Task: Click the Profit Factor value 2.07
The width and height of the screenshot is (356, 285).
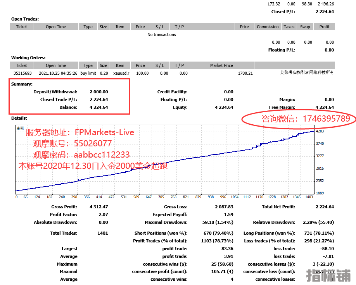Action: pos(103,215)
